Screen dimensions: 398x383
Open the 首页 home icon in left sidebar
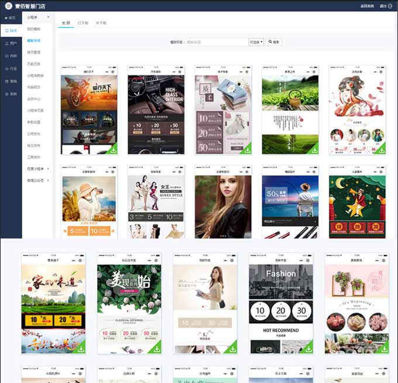coord(10,18)
